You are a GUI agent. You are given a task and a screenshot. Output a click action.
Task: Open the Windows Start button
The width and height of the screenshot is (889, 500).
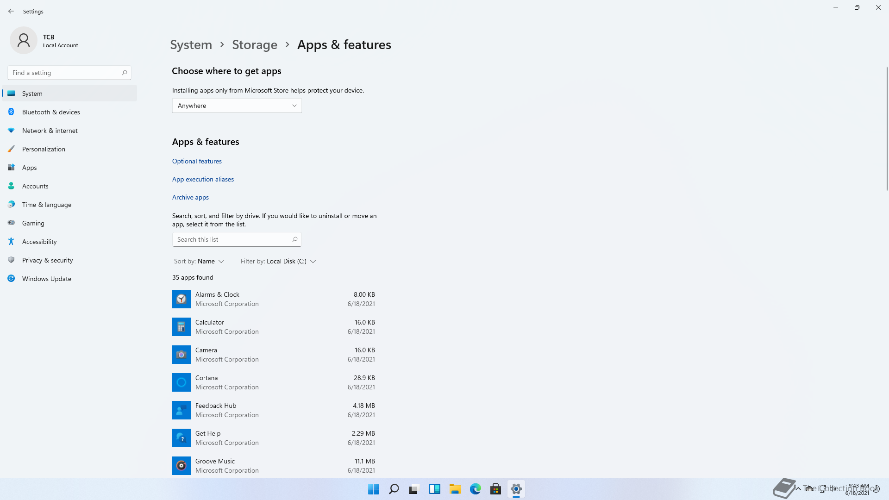pyautogui.click(x=373, y=489)
